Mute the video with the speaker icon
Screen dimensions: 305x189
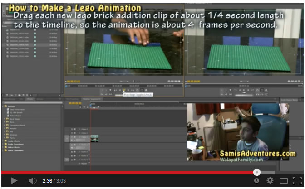(32, 181)
